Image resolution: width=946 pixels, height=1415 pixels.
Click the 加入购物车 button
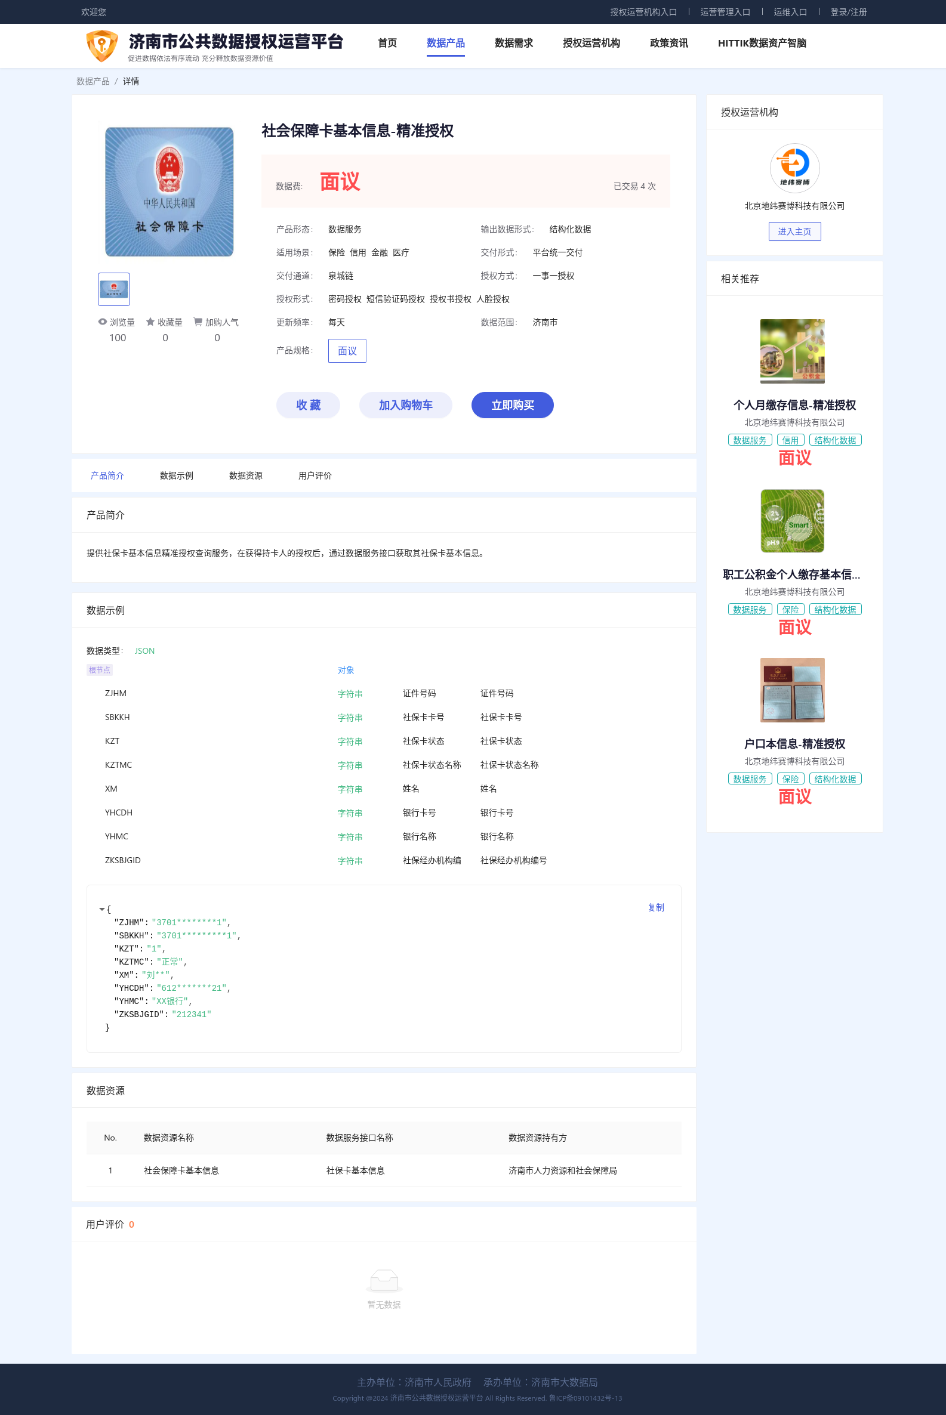[405, 404]
